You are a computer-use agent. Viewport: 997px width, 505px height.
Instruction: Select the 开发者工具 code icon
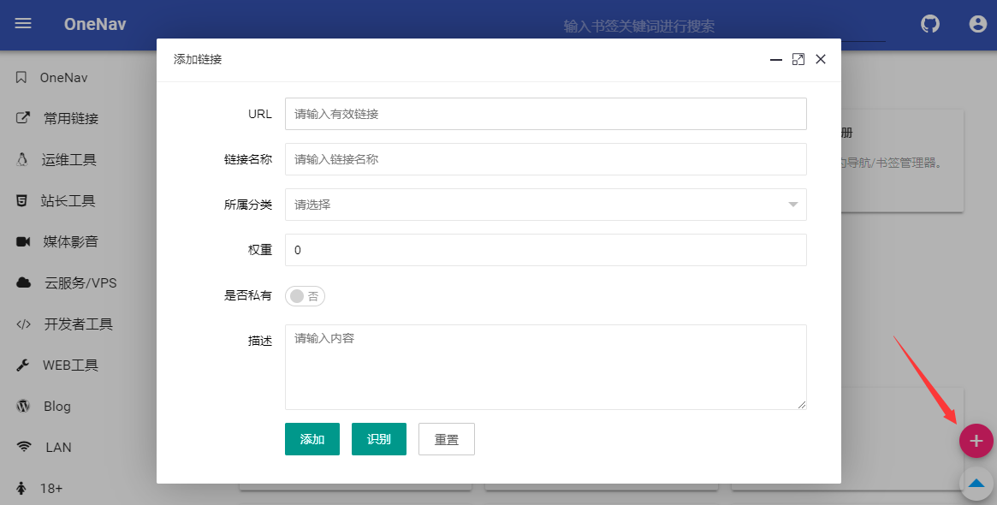point(25,324)
